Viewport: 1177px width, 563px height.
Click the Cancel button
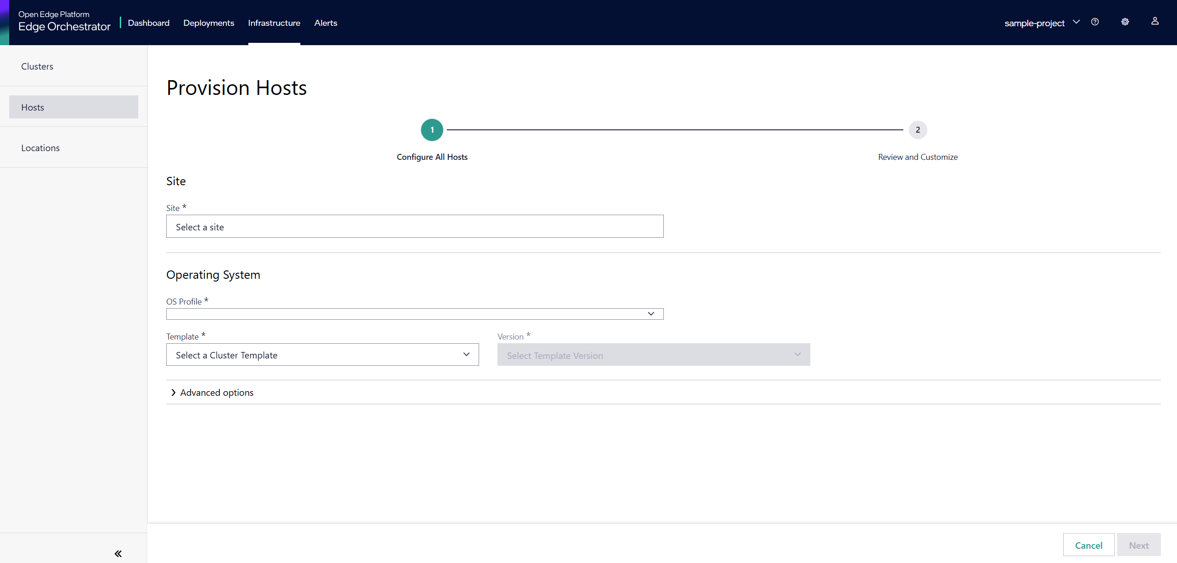1089,545
